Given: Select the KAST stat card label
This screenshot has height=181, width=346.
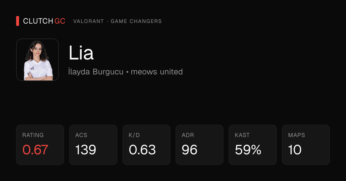Looking at the screenshot, I should coord(242,135).
